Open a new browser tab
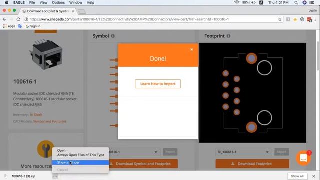Image resolution: width=320 pixels, height=180 pixels. [82, 12]
